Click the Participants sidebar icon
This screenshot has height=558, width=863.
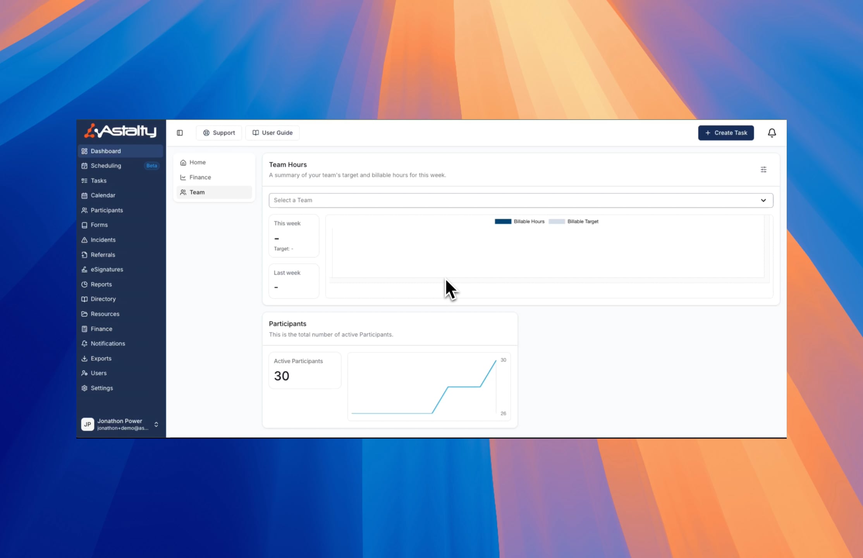(84, 210)
